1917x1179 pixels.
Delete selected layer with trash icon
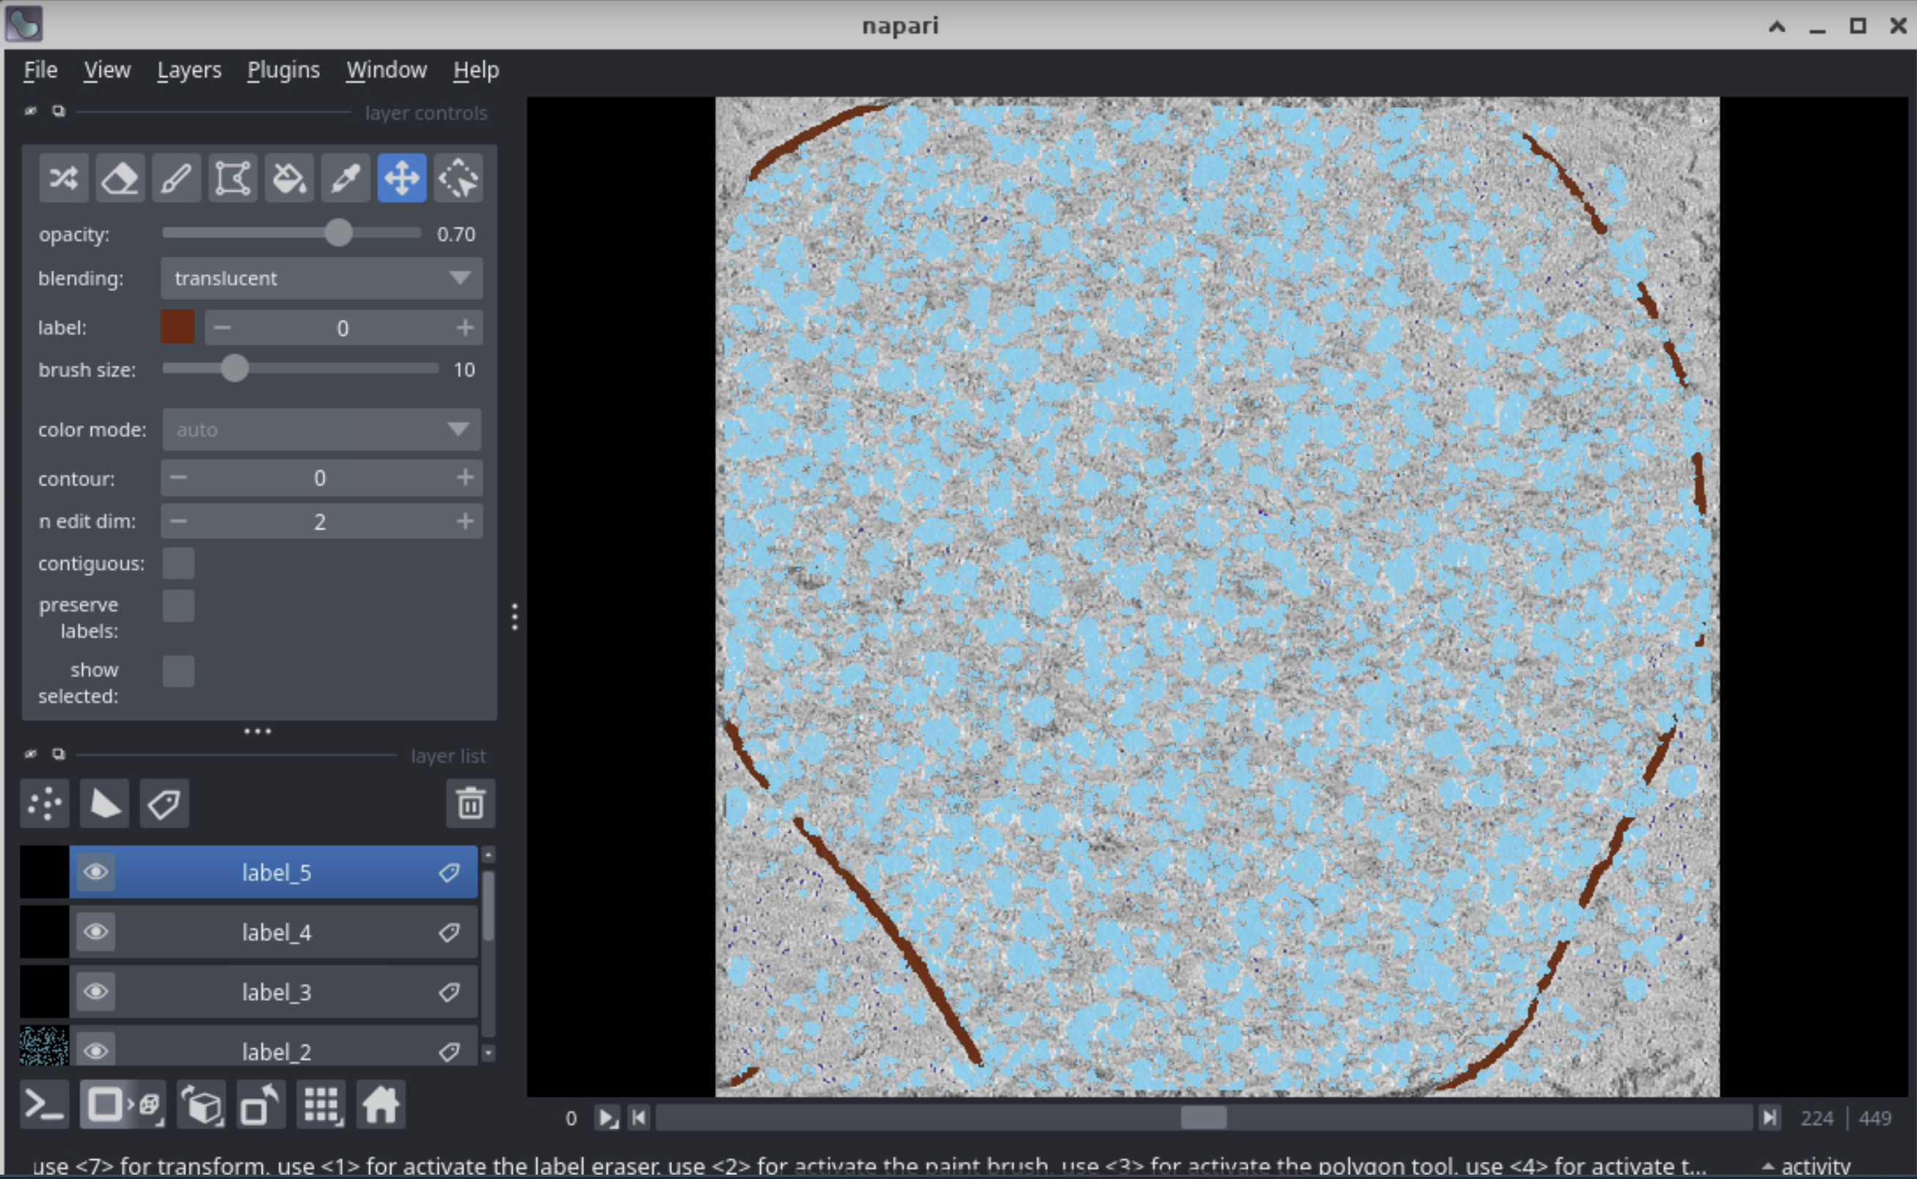[470, 803]
